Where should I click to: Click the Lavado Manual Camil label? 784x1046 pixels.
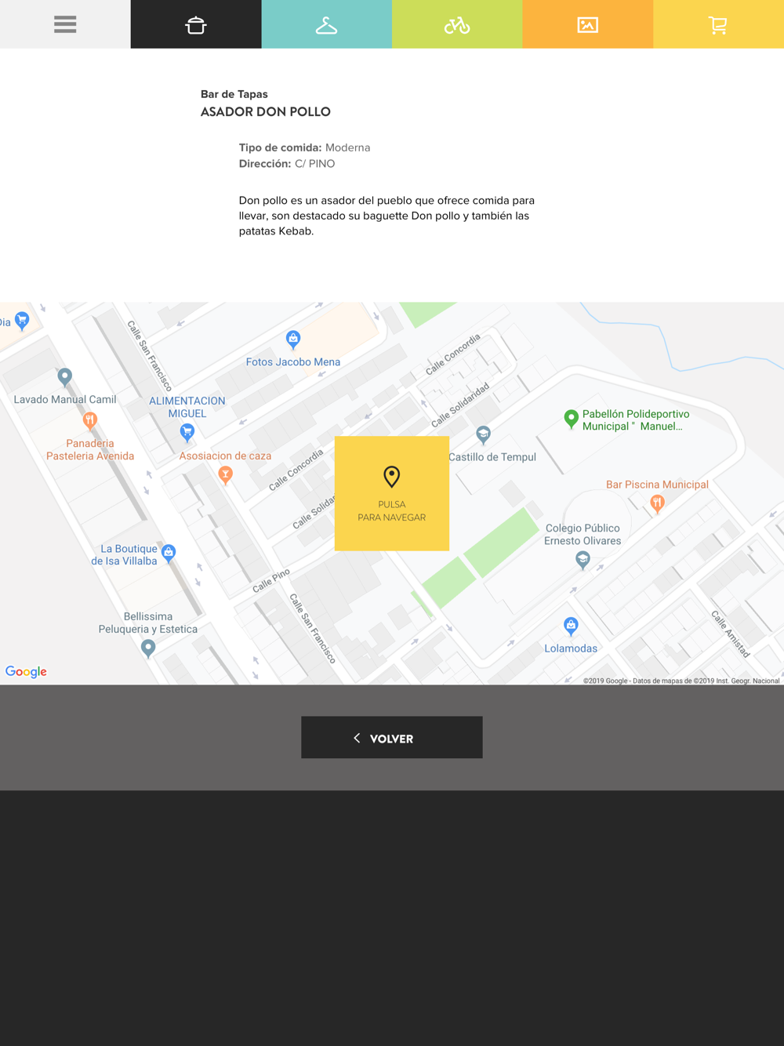pyautogui.click(x=65, y=400)
